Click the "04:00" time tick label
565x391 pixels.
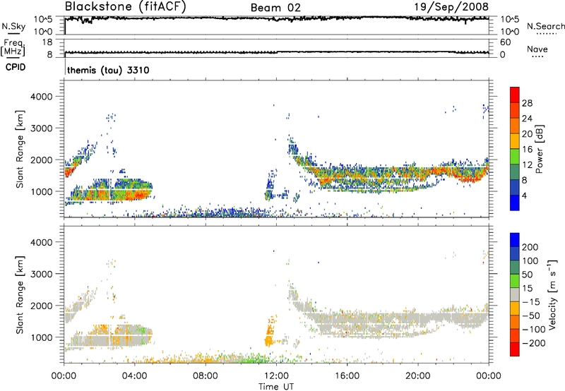[x=134, y=376]
